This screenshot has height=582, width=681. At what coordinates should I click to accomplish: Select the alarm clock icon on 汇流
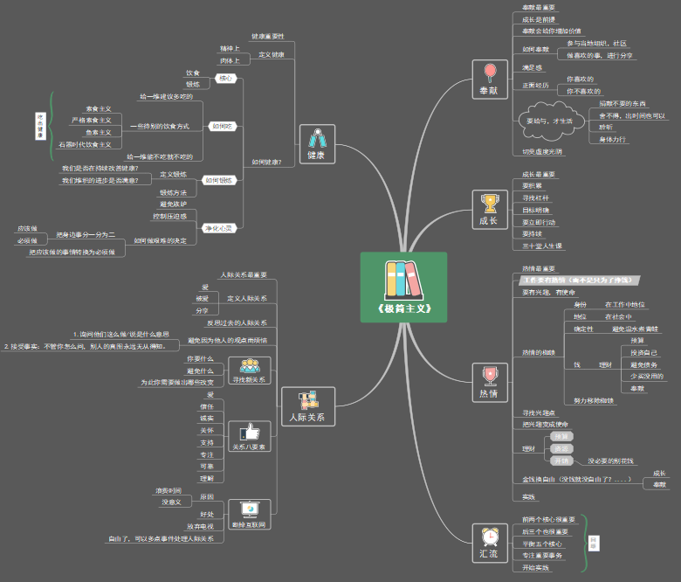pos(490,536)
